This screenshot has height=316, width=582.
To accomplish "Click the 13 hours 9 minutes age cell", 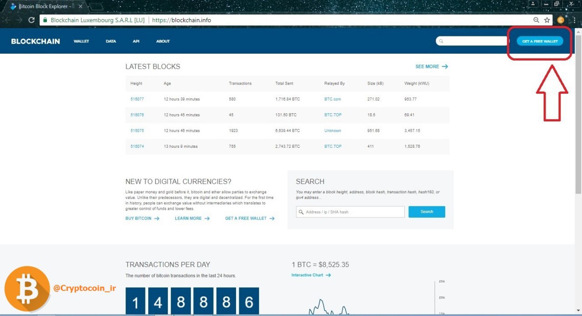I will [x=181, y=146].
